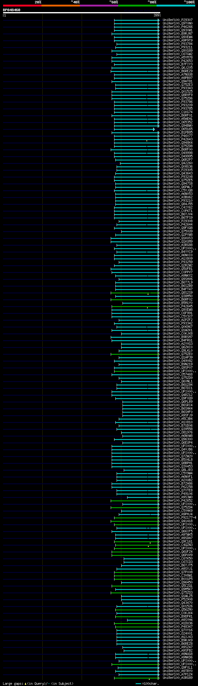Click the orange ~40% identity legend segment
This screenshot has height=686, width=198.
click(61, 5)
